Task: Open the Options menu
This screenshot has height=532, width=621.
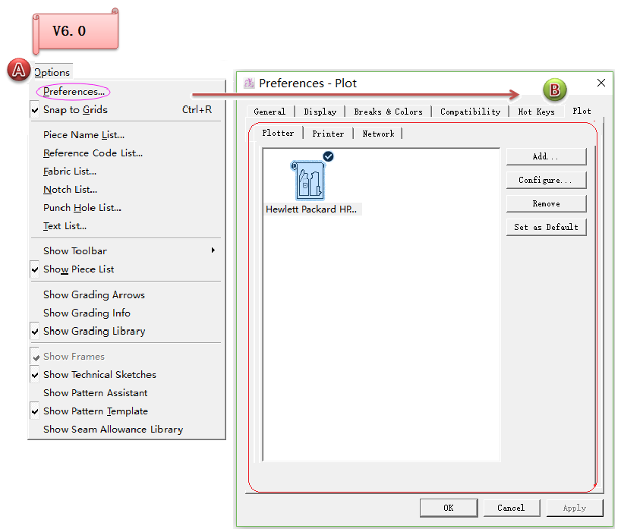Action: pyautogui.click(x=52, y=73)
